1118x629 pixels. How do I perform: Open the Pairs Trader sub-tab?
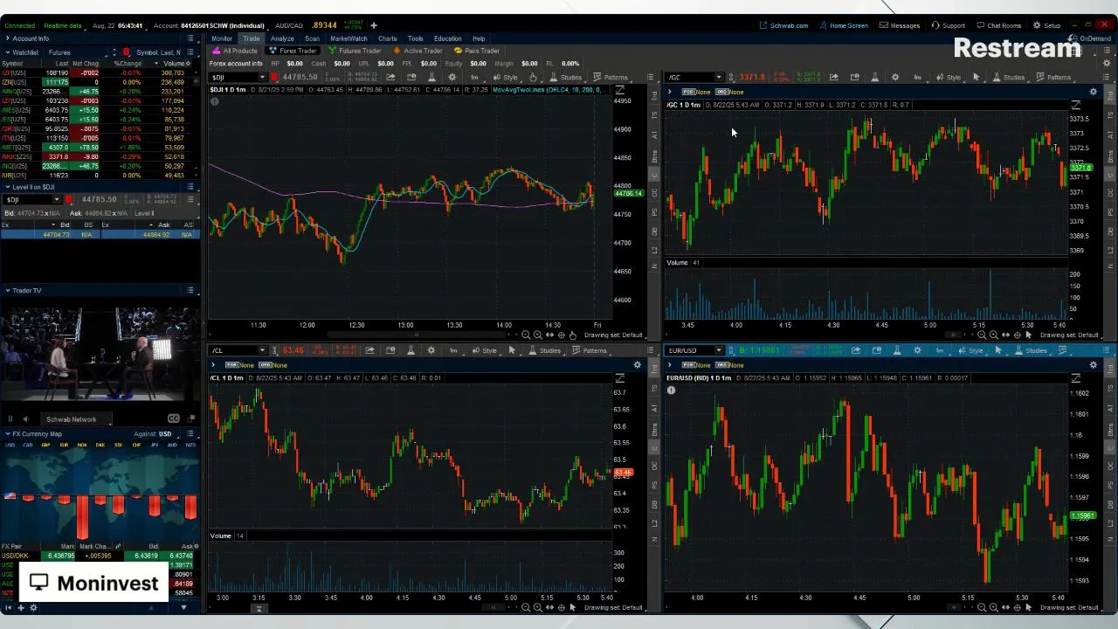[x=476, y=51]
